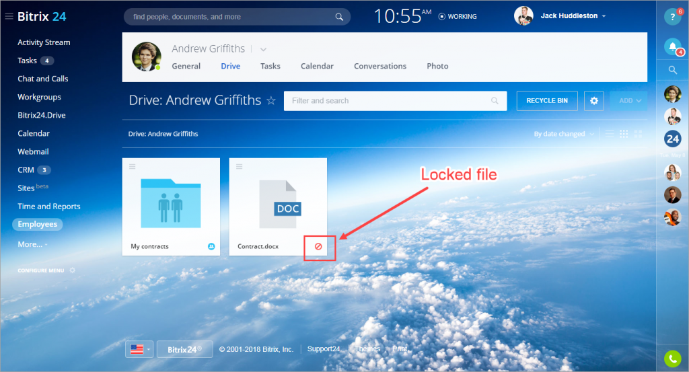The height and width of the screenshot is (372, 689).
Task: Select the Drive tab
Action: 230,66
